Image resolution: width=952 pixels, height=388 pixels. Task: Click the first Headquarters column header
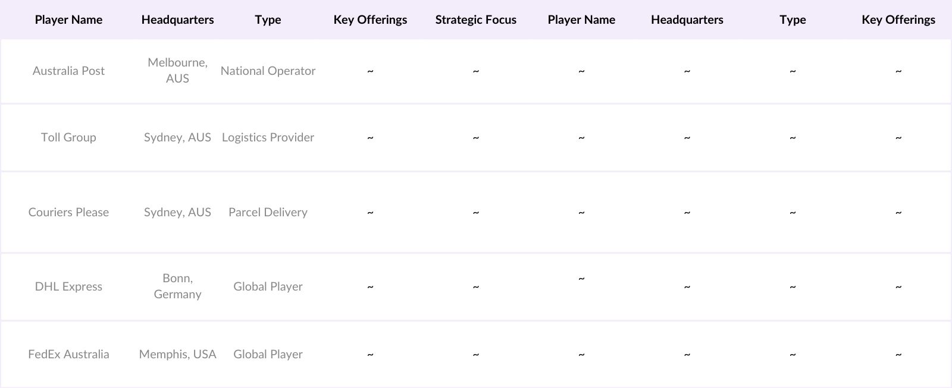[177, 20]
